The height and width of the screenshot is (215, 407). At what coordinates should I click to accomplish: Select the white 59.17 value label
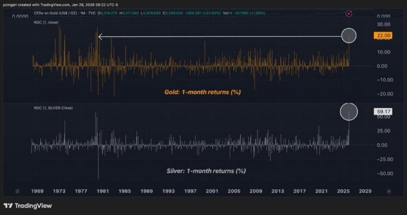coord(383,111)
